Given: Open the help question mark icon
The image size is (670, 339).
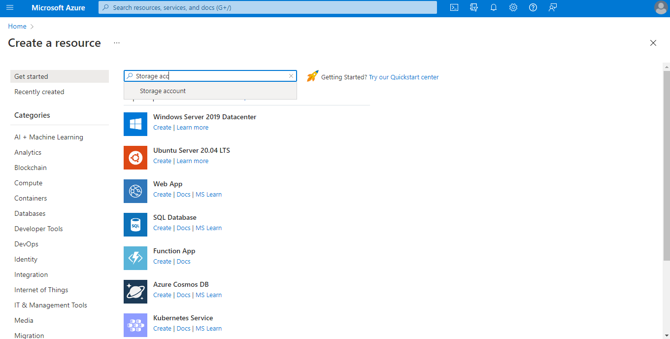Looking at the screenshot, I should click(x=533, y=7).
